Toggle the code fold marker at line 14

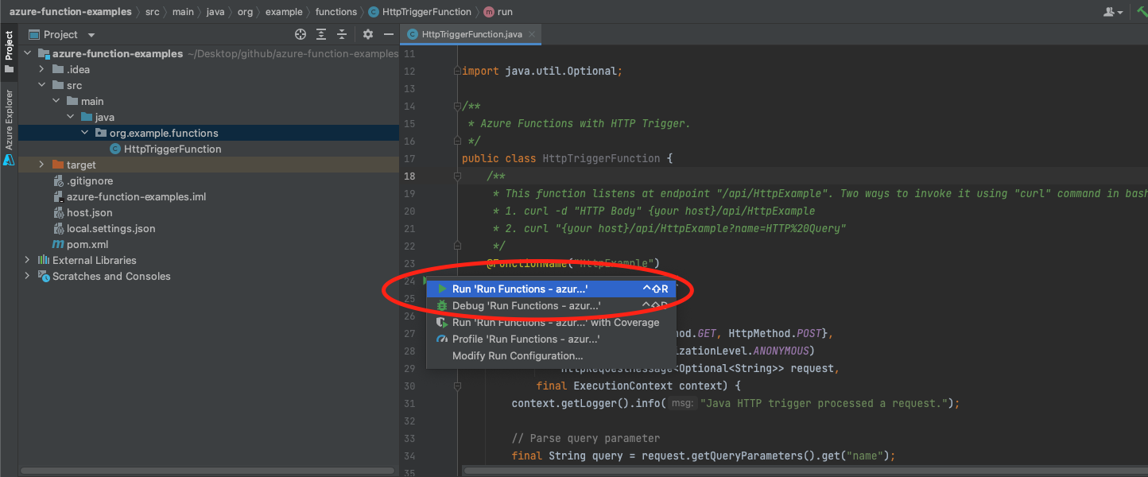coord(456,106)
